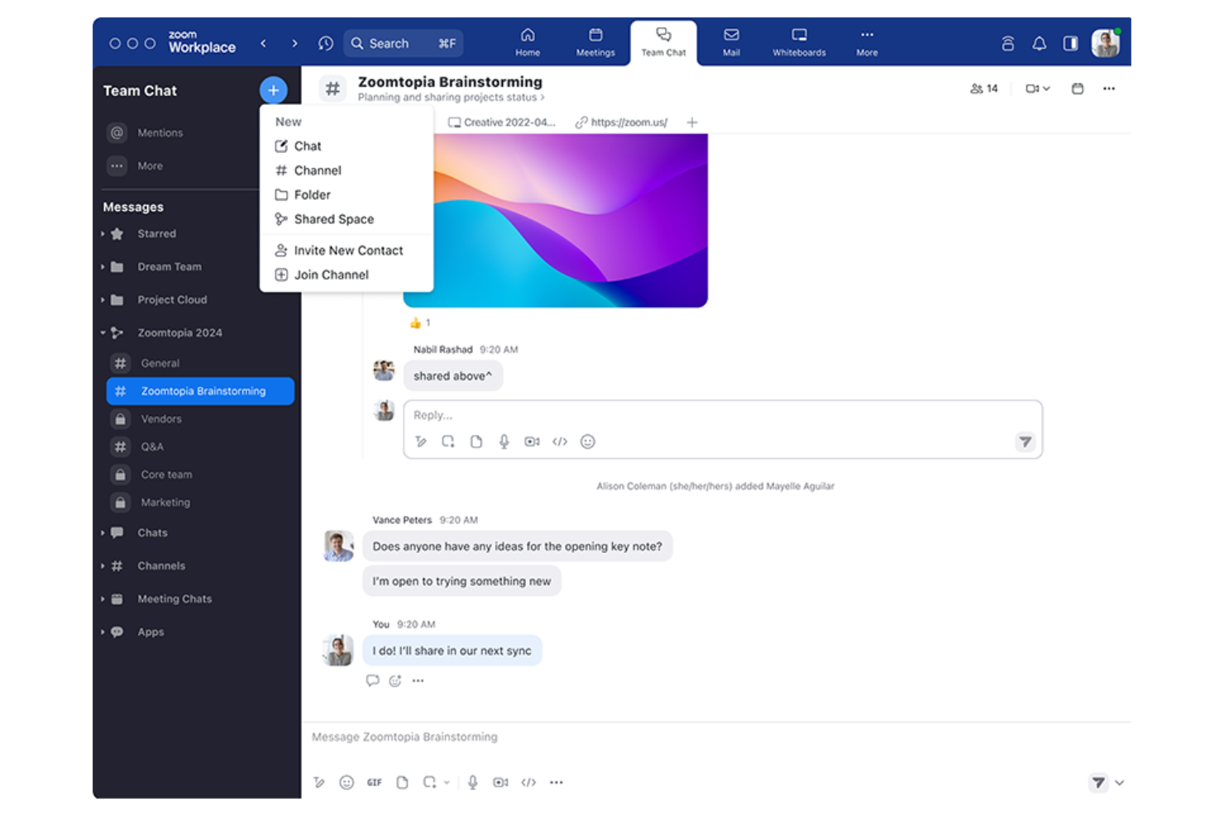1224x816 pixels.
Task: Record an audio message in the reply box
Action: click(504, 441)
